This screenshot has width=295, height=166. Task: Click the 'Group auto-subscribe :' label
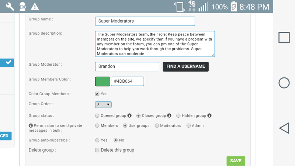tap(49, 140)
